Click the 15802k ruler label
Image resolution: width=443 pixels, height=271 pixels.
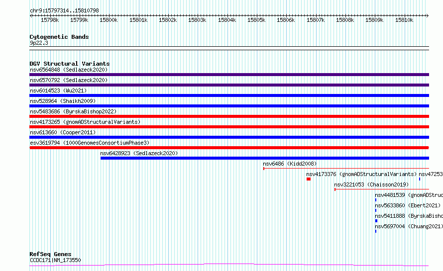[168, 20]
